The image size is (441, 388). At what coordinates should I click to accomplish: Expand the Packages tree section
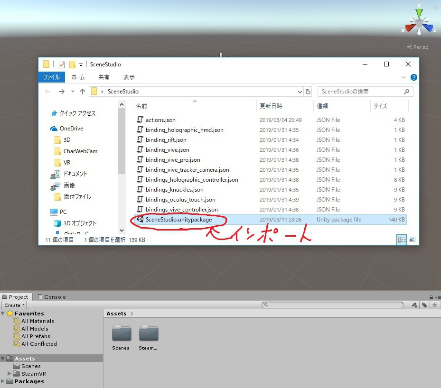click(x=3, y=381)
